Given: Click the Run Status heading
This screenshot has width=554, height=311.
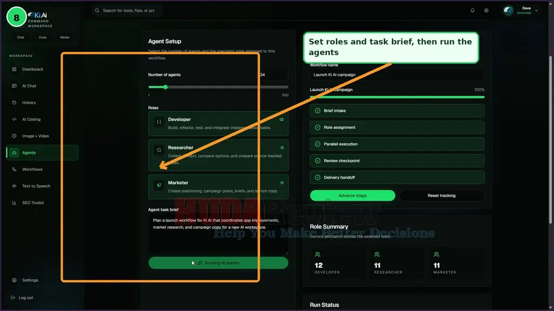Looking at the screenshot, I should pyautogui.click(x=325, y=305).
